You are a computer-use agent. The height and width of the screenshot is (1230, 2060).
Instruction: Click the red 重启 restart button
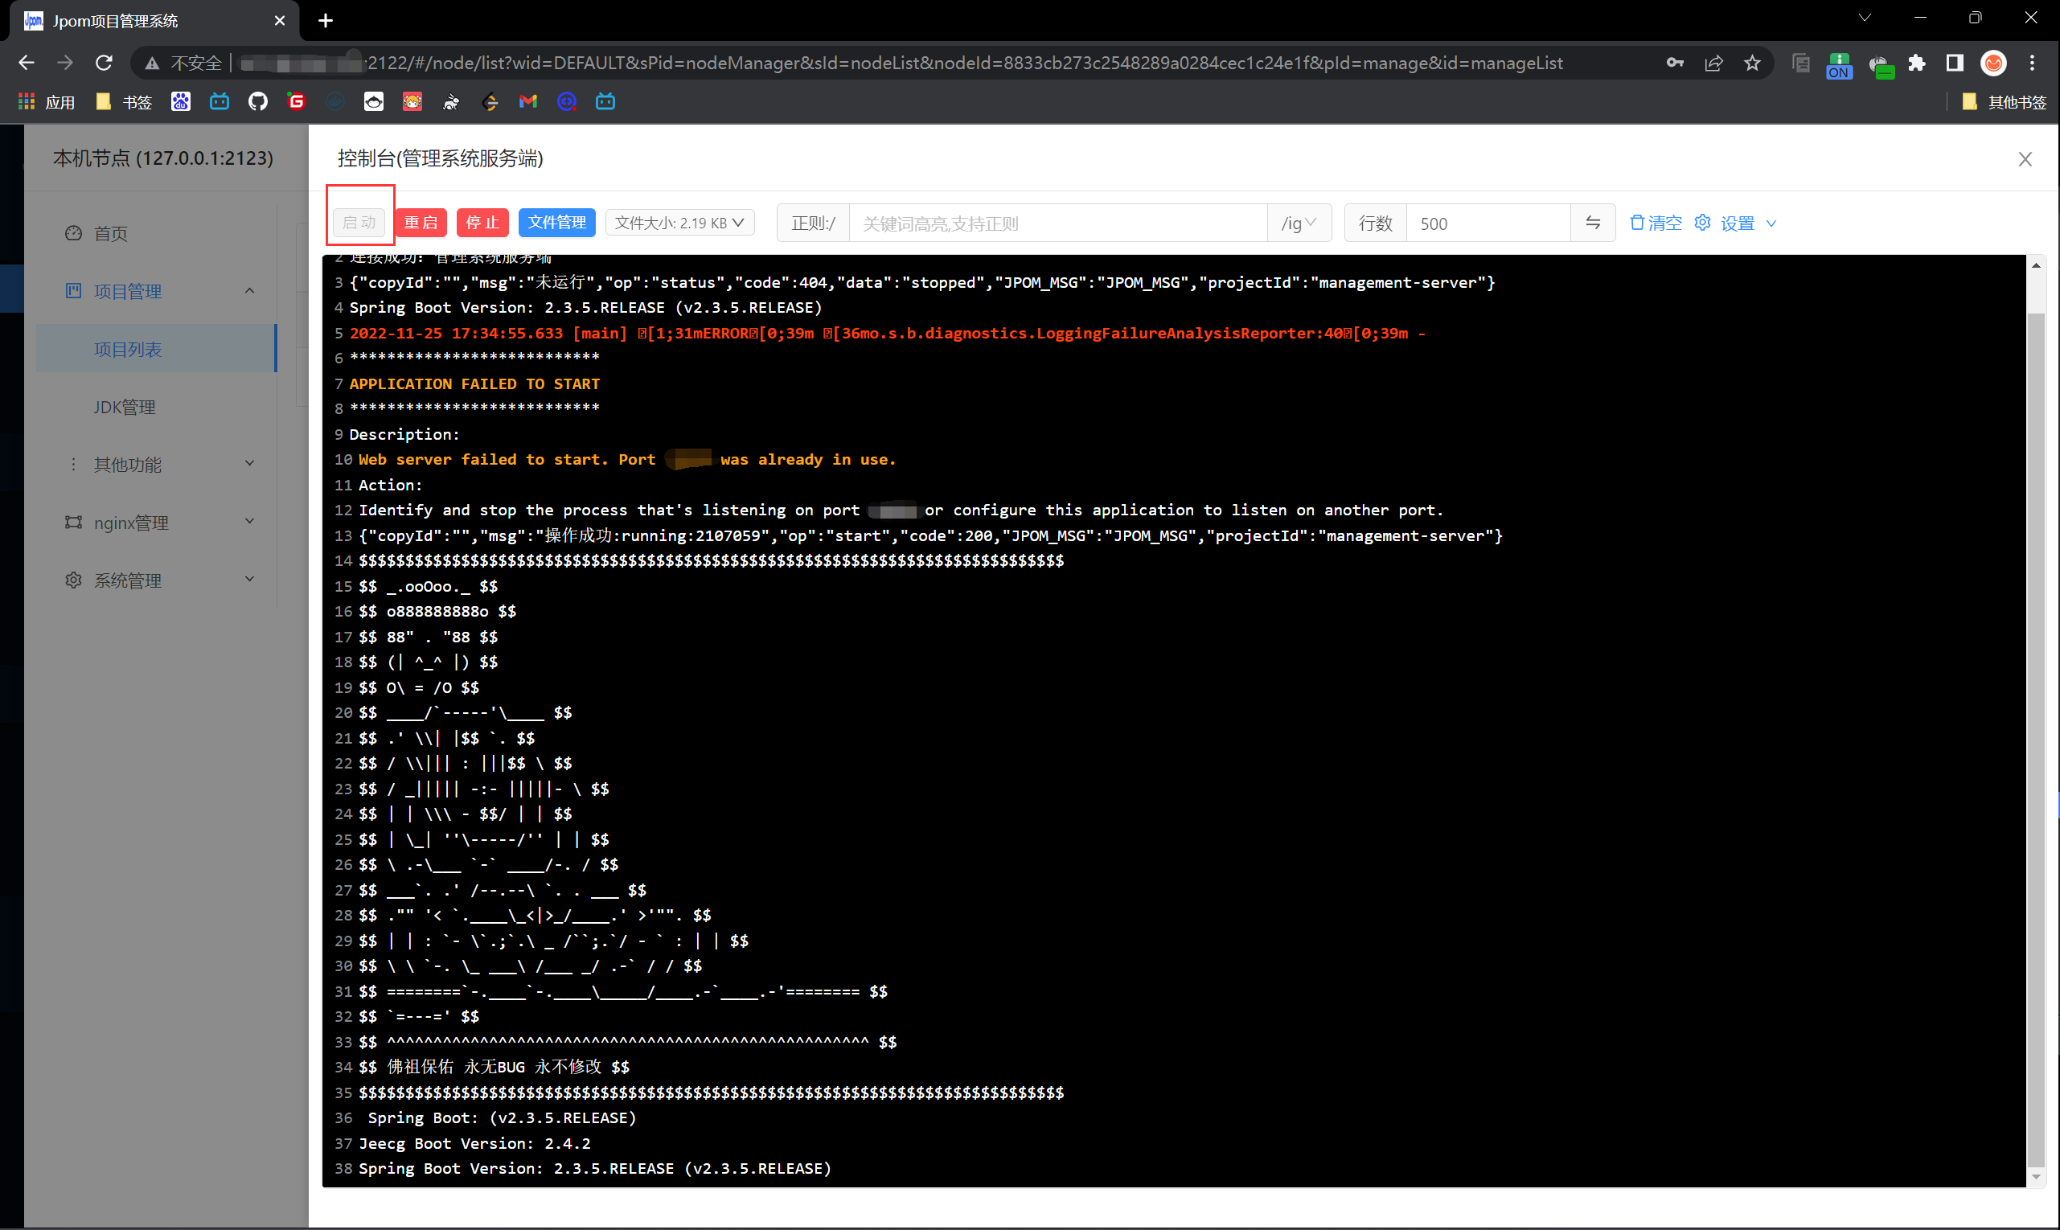tap(421, 223)
